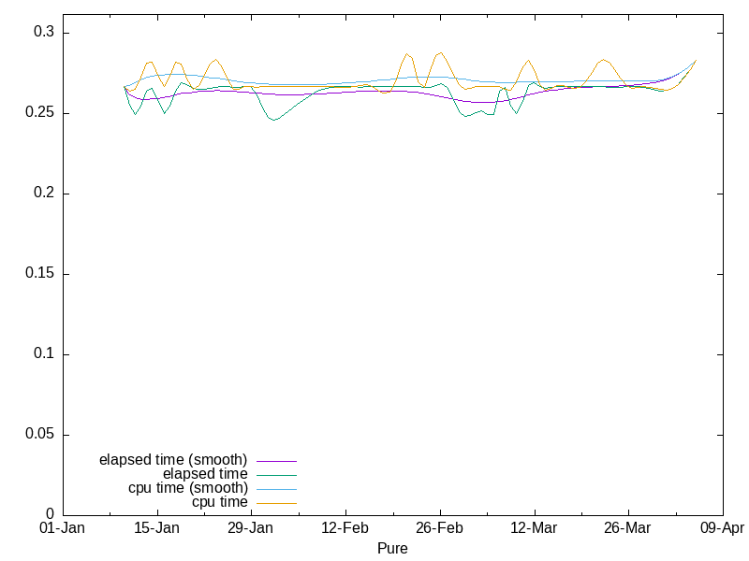Click the 12-Feb x-axis date label
The height and width of the screenshot is (561, 749).
(345, 528)
